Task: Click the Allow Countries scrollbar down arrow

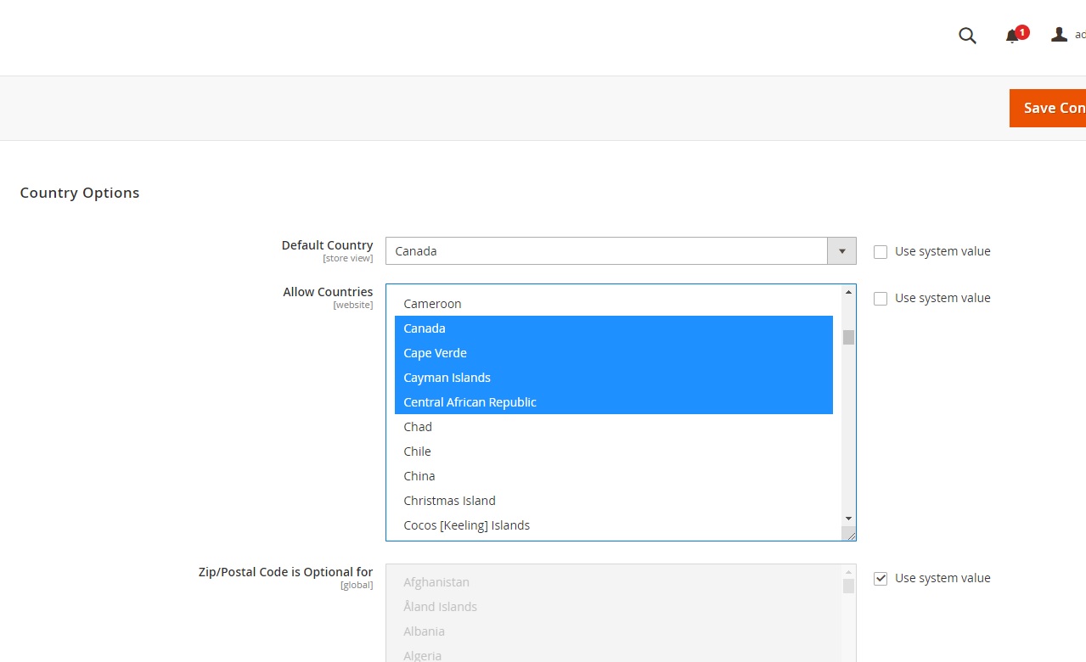Action: [847, 519]
